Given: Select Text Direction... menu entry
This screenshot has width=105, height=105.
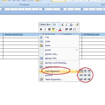Looking at the screenshot, I should point(59,67).
